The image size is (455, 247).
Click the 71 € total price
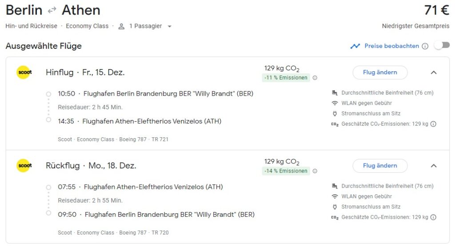pyautogui.click(x=436, y=10)
